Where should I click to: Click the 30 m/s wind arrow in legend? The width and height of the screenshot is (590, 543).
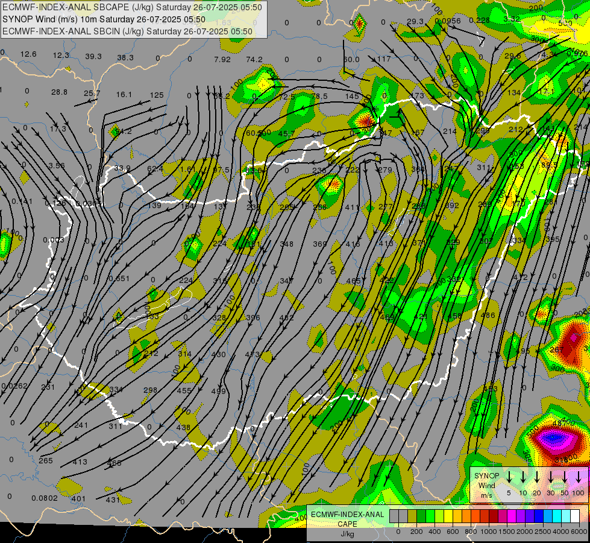551,477
